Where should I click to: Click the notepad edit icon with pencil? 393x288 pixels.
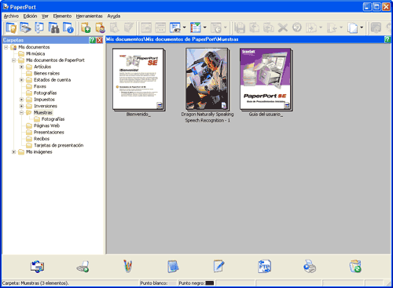(219, 266)
